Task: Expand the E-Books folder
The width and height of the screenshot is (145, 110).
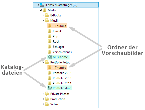Action: point(43,15)
